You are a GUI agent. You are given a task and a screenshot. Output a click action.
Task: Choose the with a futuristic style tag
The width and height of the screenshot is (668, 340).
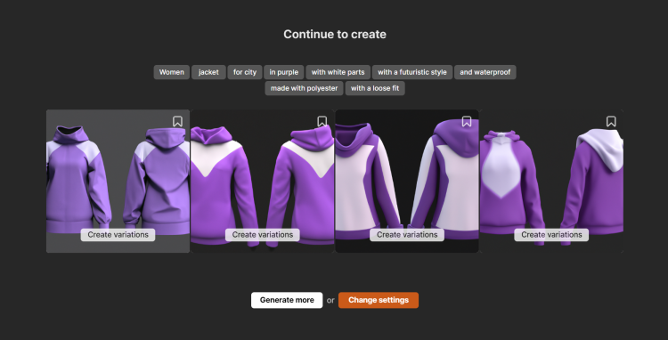[412, 72]
